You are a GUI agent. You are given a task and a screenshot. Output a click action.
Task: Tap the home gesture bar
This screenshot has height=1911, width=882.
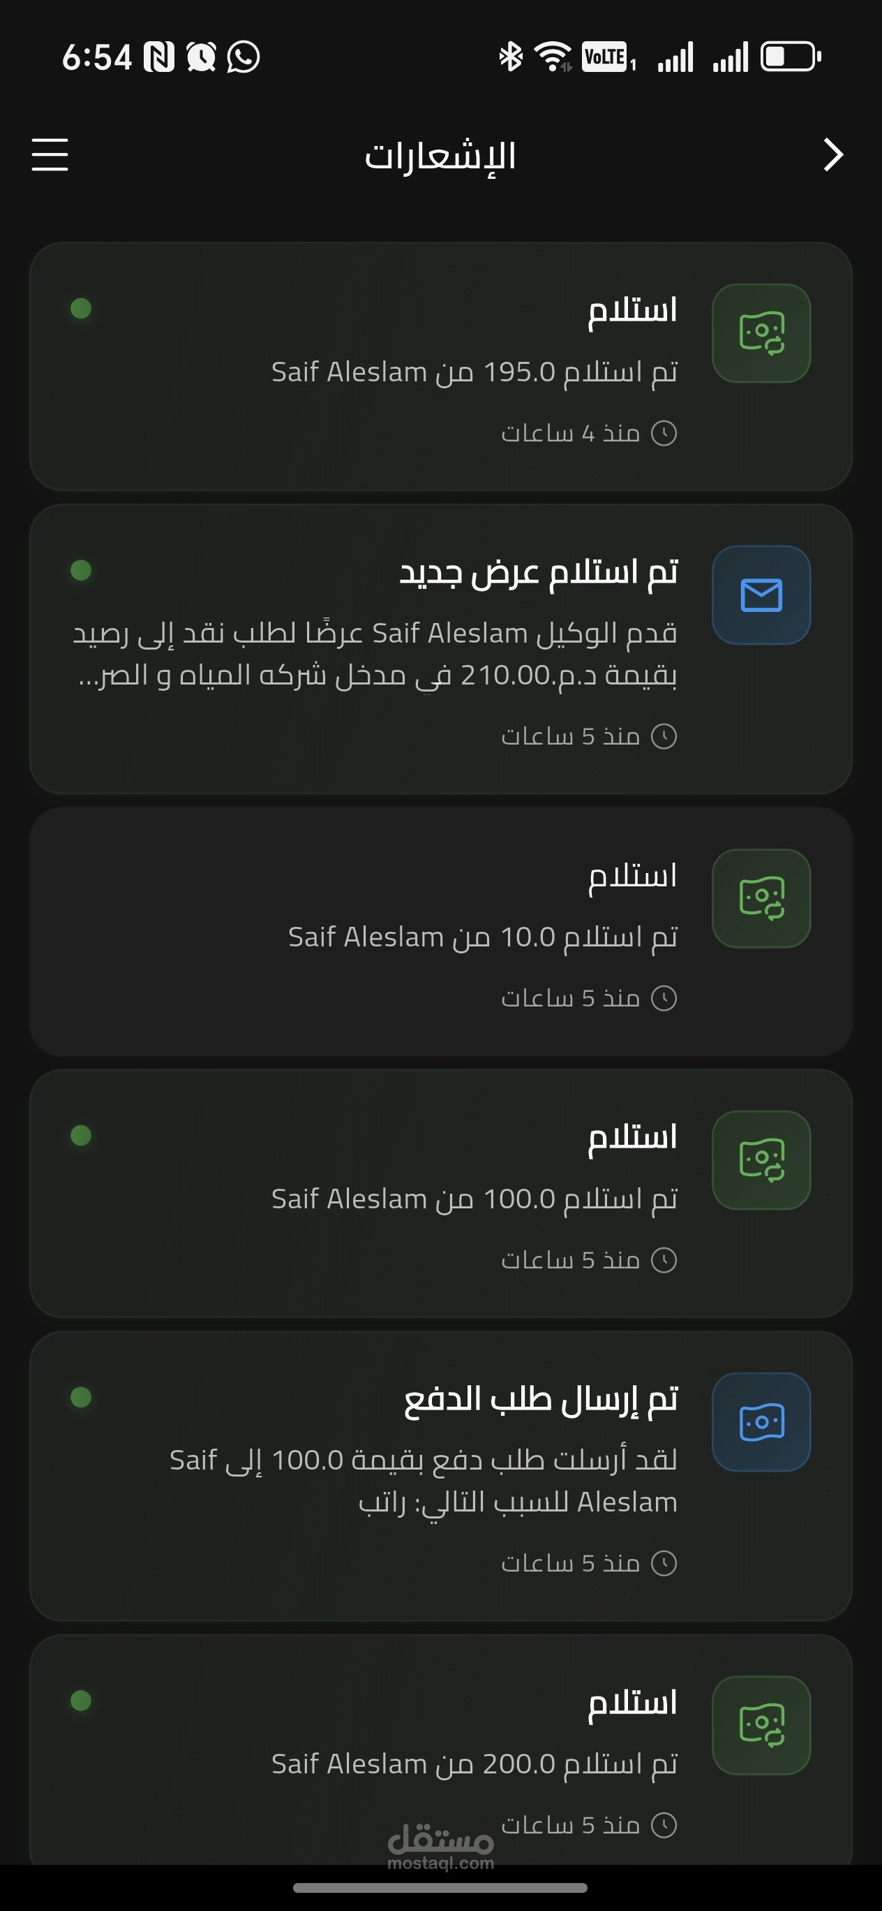click(x=440, y=1887)
